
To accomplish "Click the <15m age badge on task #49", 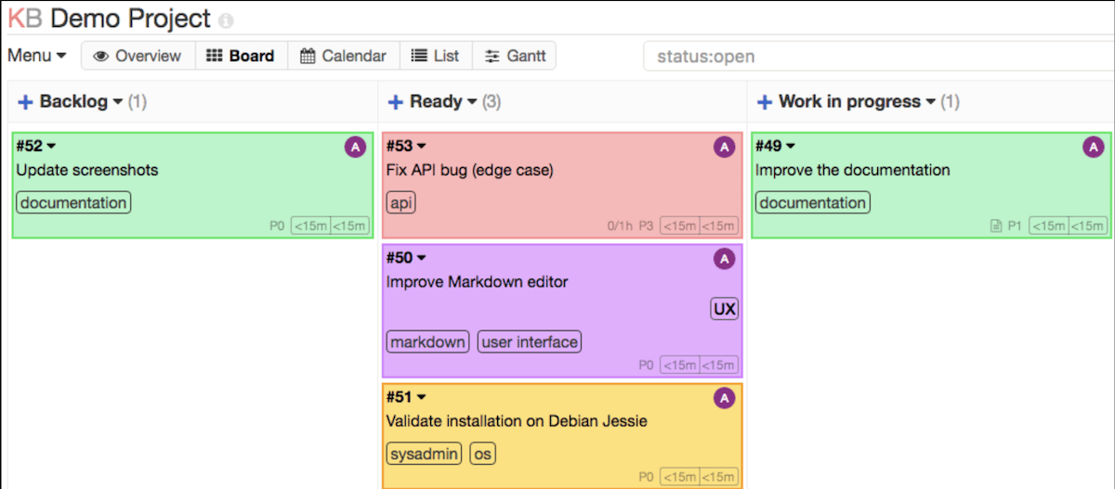I will [x=1050, y=225].
